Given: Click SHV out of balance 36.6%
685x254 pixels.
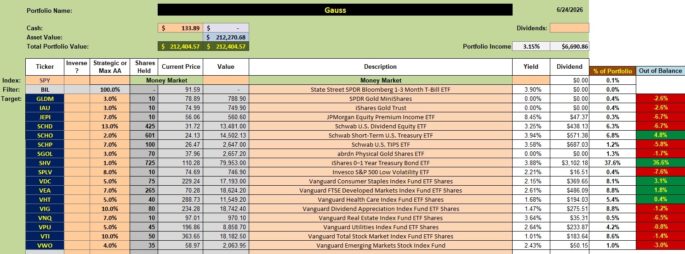Looking at the screenshot, I should tap(660, 163).
